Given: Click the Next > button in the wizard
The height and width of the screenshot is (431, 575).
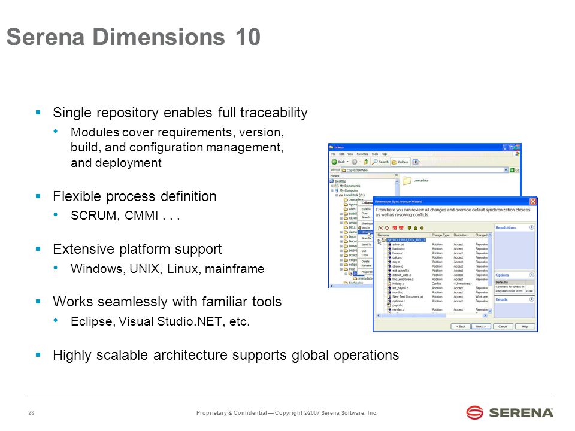Looking at the screenshot, I should (481, 326).
